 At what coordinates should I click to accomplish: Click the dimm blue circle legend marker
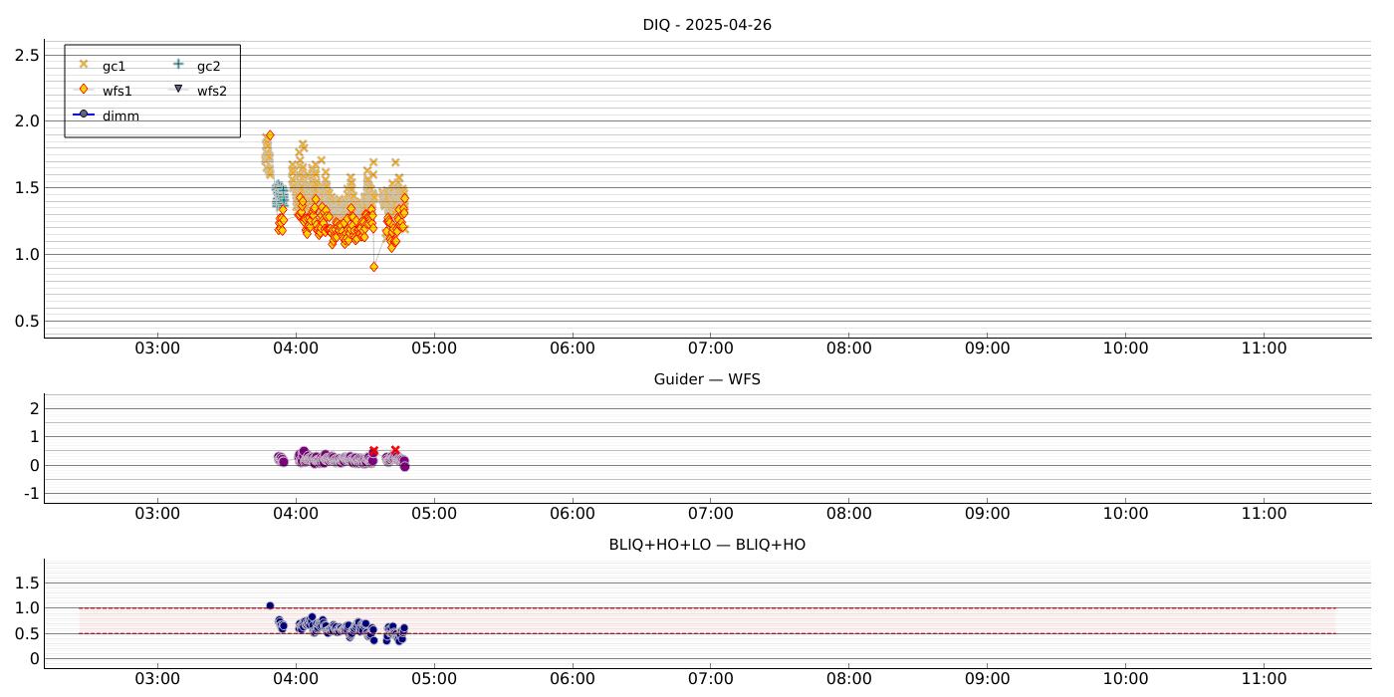84,115
